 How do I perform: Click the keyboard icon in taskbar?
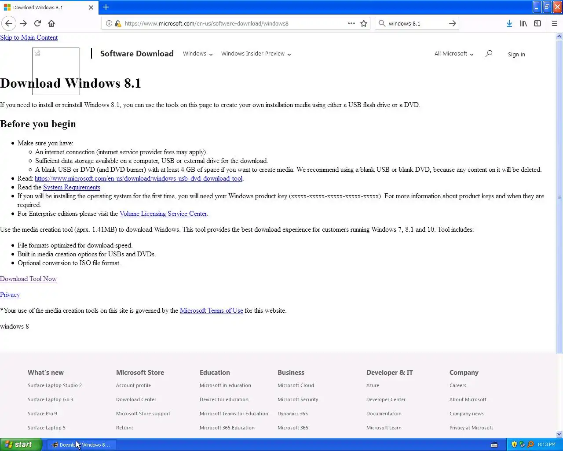494,444
